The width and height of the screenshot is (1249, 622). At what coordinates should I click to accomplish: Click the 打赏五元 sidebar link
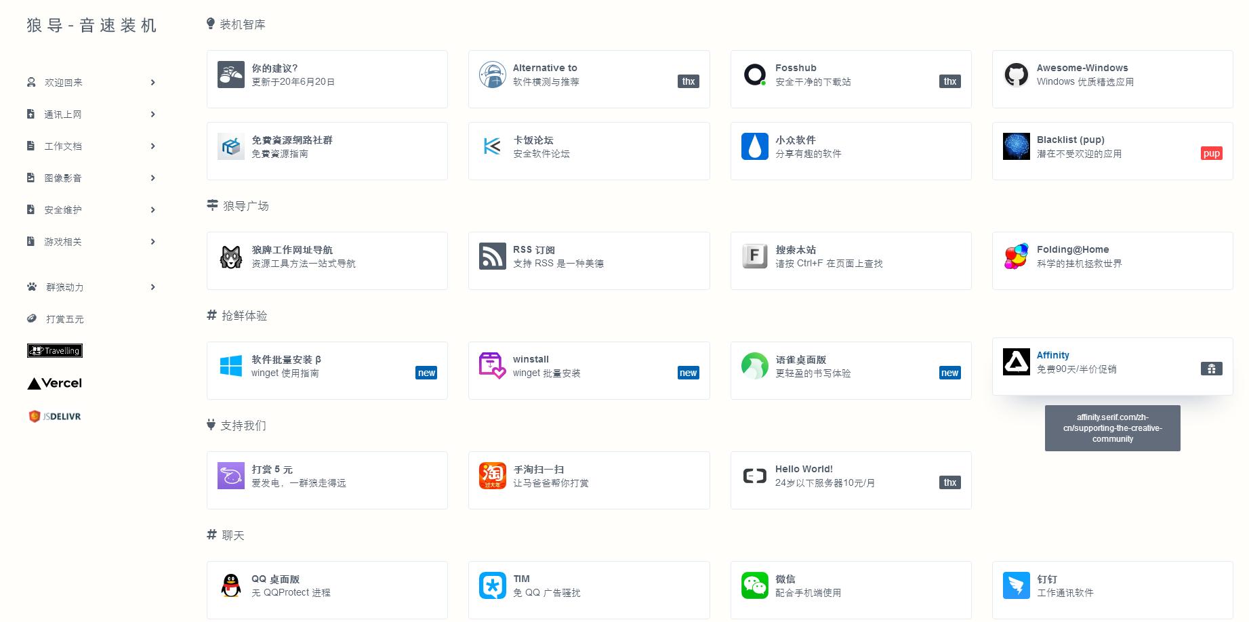click(64, 319)
